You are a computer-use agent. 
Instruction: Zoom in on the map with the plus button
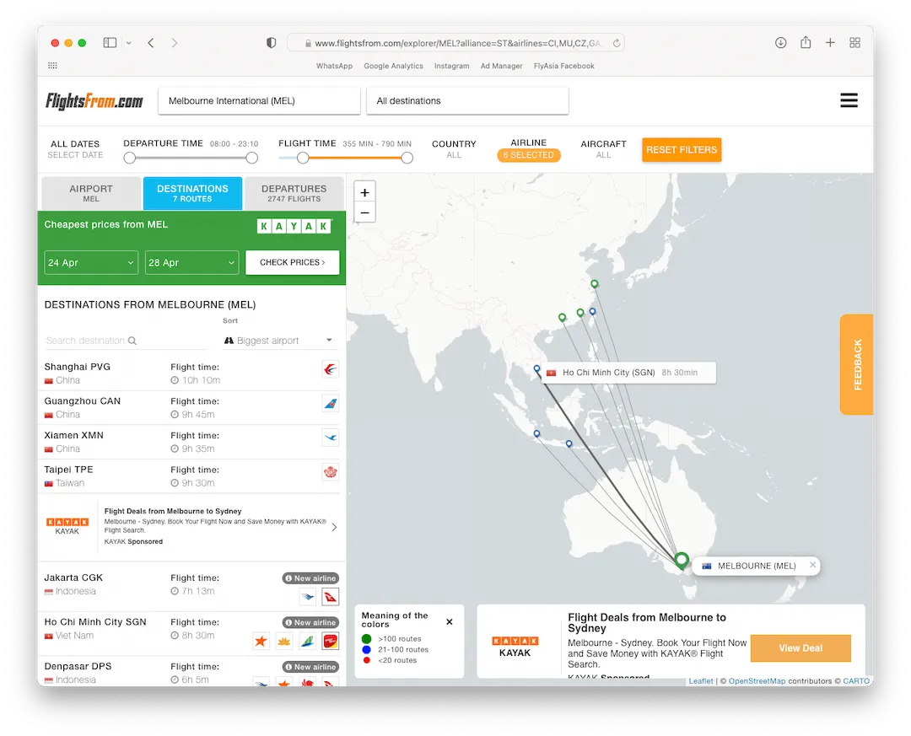[x=364, y=192]
